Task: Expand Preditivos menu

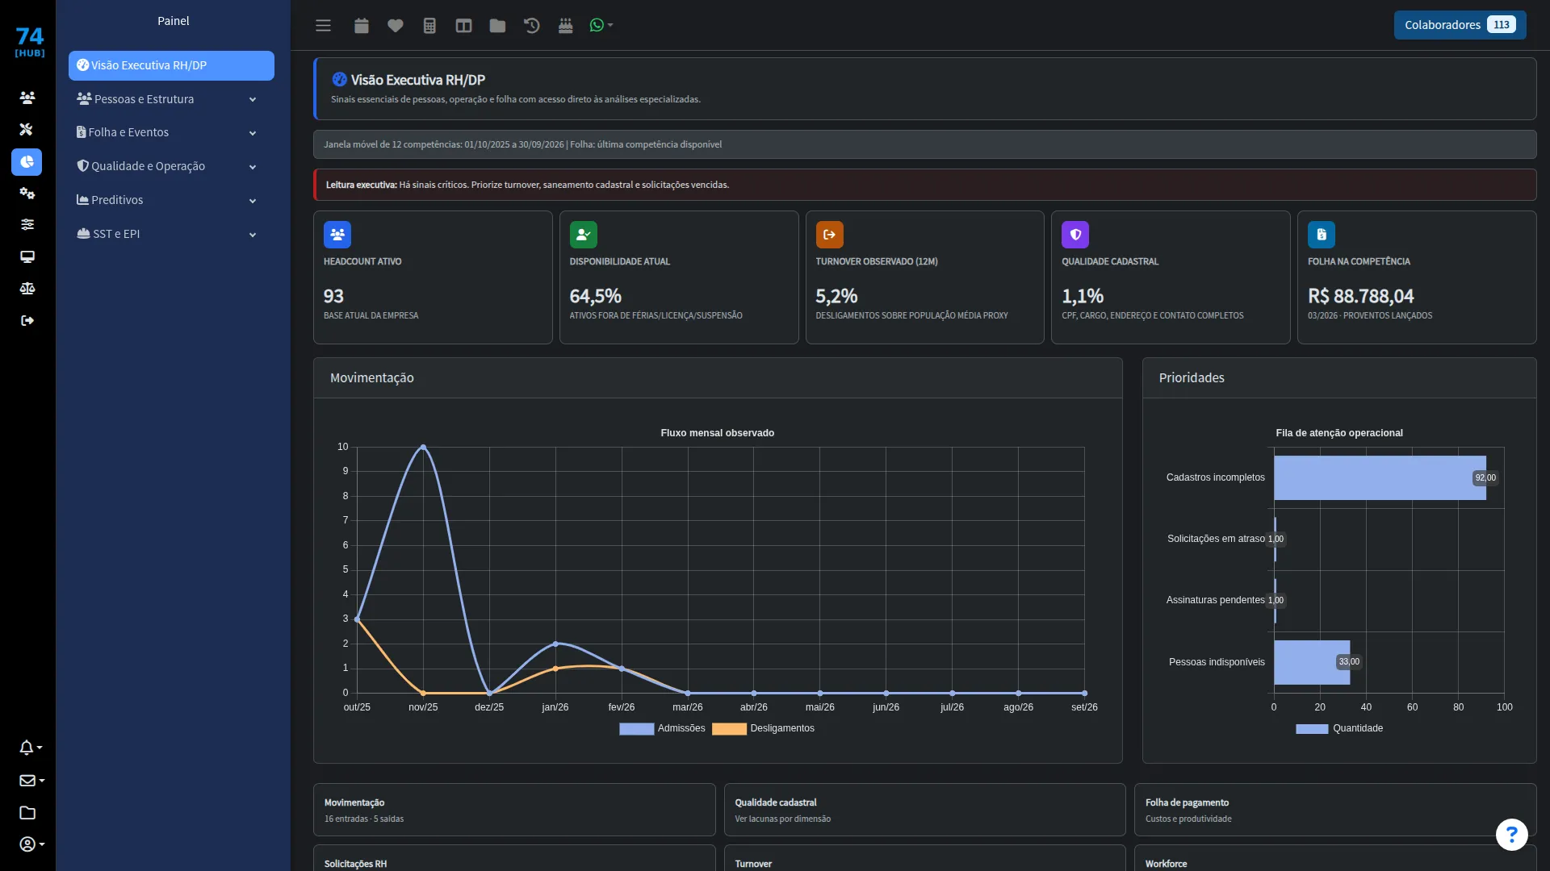Action: coord(171,200)
